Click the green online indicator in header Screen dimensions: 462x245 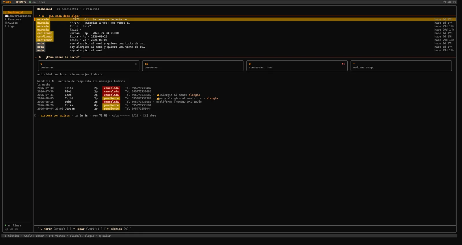tap(30, 2)
